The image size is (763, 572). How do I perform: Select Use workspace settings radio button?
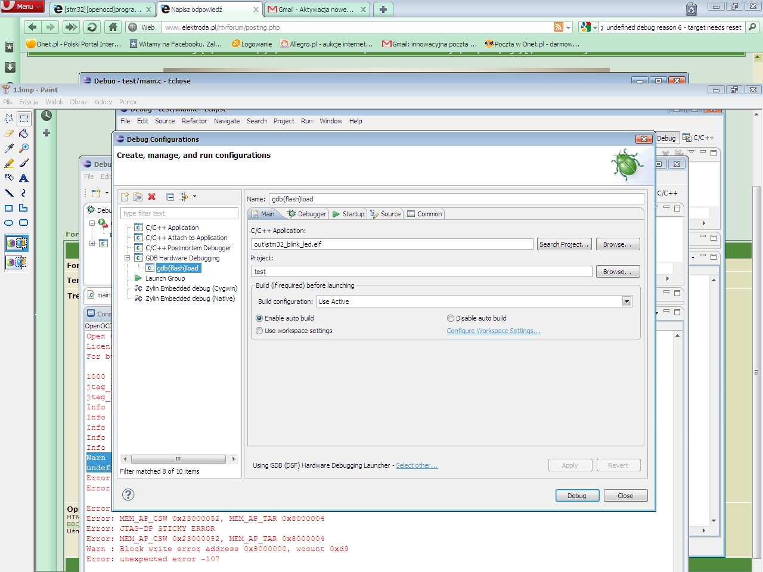tap(259, 331)
